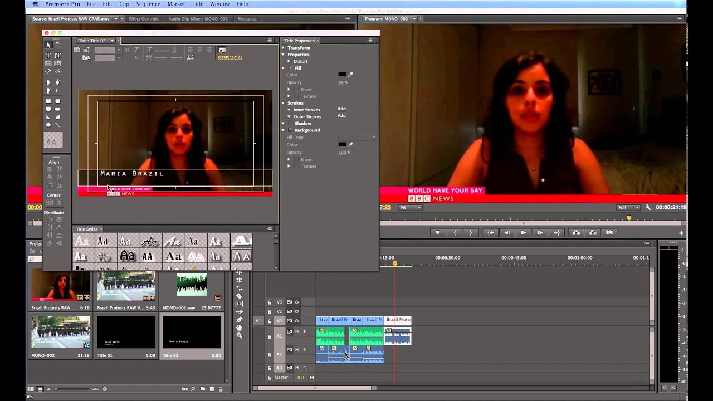Switch to Effect Controls tab
The image size is (713, 401).
point(144,19)
